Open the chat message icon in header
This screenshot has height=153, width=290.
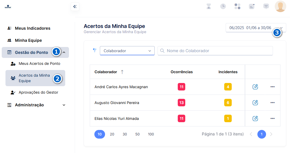pos(266,6)
